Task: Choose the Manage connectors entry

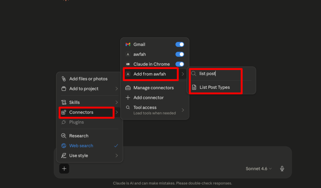Action: pos(155,88)
